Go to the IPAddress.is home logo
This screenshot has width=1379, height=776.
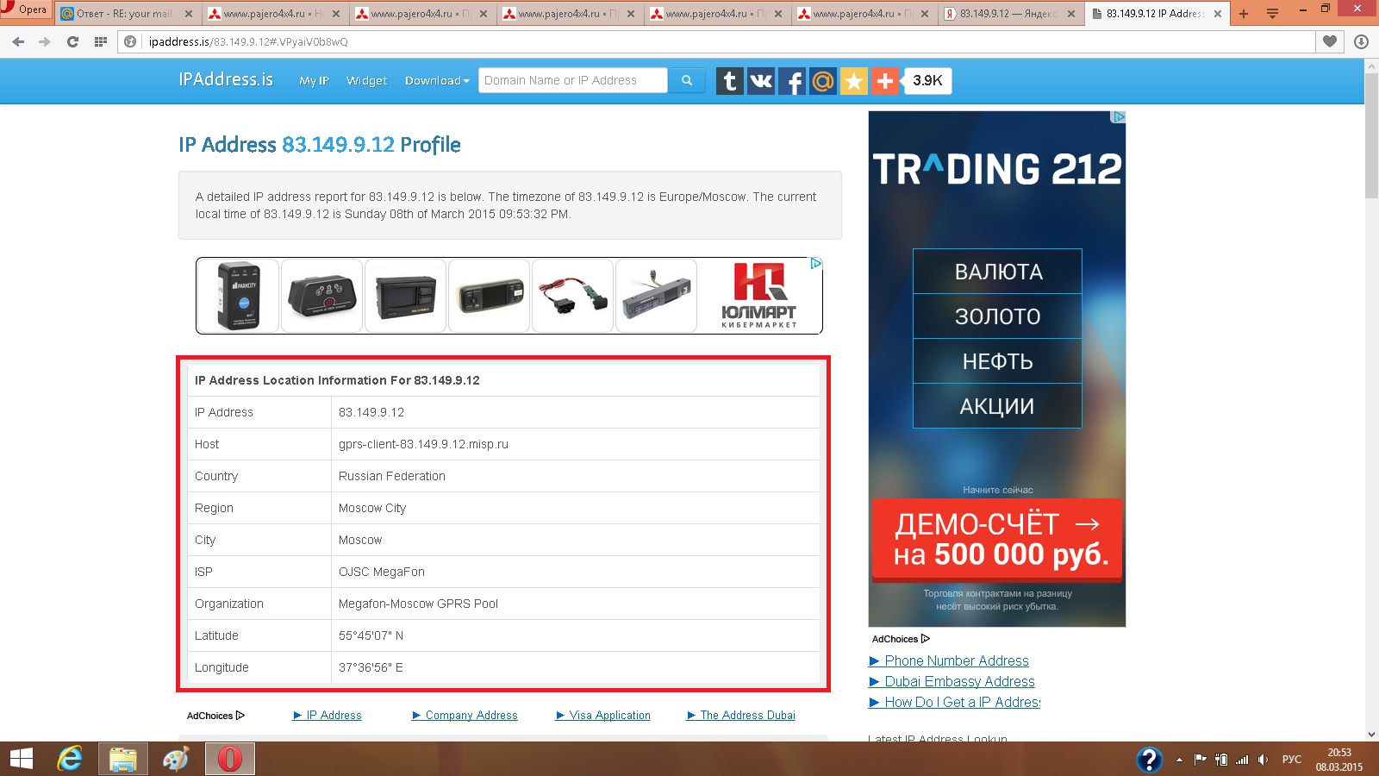226,79
